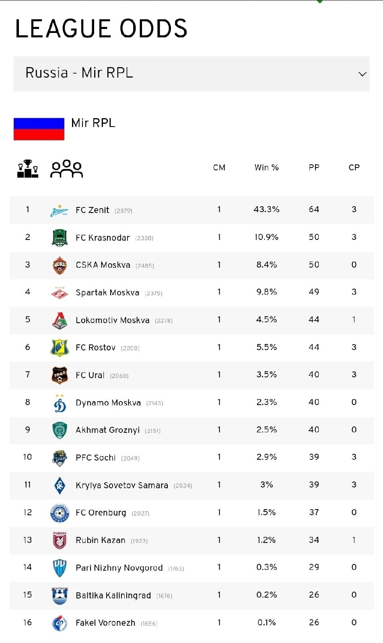Screen dimensions: 383x643
Task: Open the Russia - Mir RPL league dropdown
Action: (191, 74)
